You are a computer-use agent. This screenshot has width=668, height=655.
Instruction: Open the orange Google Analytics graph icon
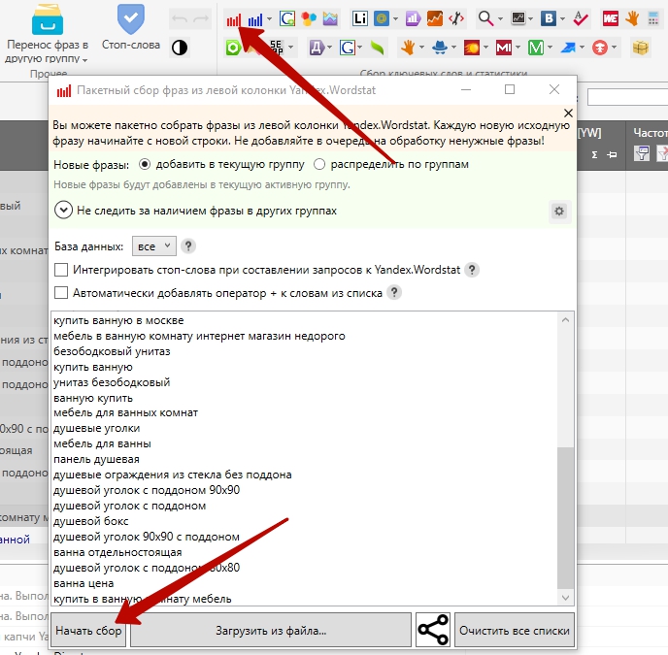pos(435,18)
